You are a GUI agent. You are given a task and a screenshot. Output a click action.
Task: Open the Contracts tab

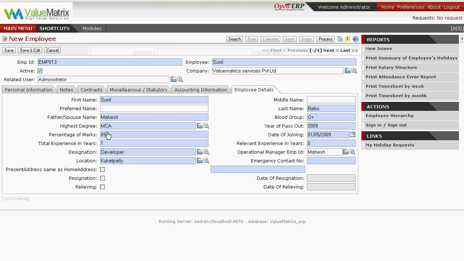[91, 90]
